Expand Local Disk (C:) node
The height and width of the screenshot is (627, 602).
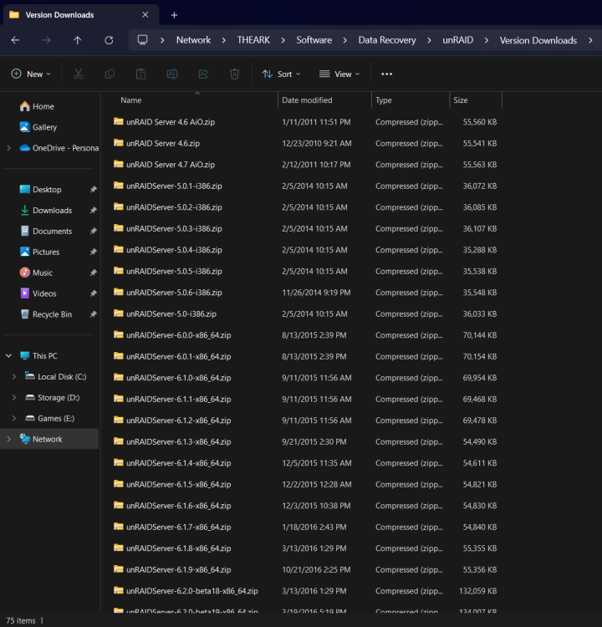point(14,377)
